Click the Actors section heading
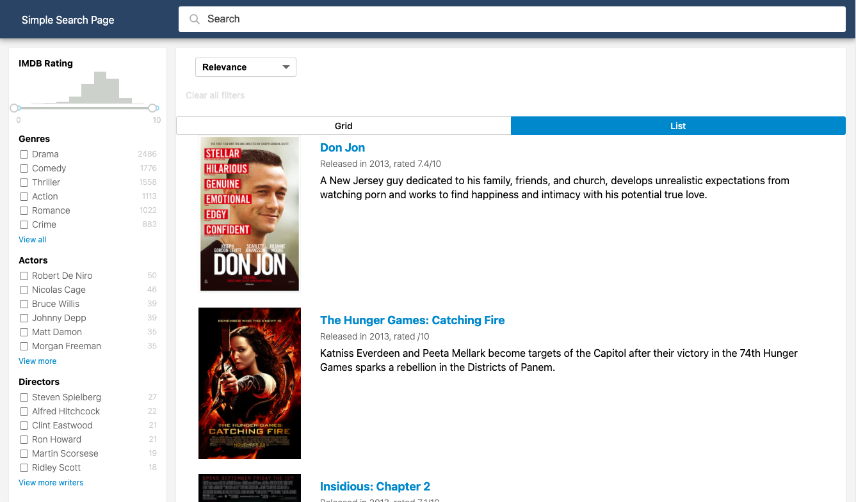Viewport: 856px width, 502px height. coord(33,260)
